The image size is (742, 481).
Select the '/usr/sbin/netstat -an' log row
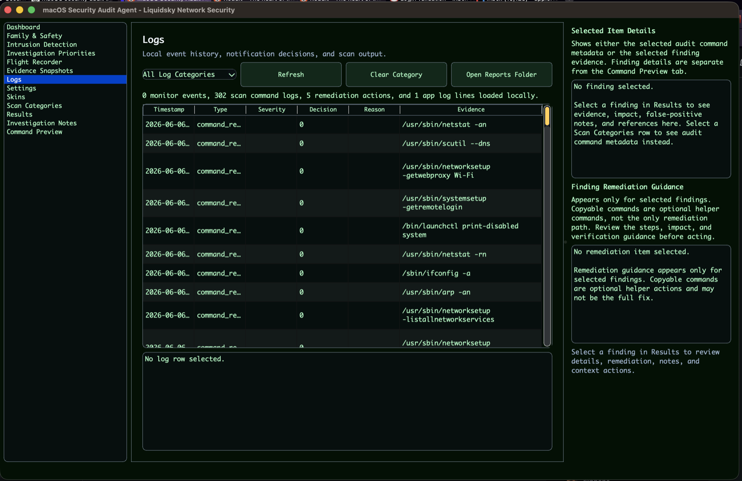[x=342, y=125]
